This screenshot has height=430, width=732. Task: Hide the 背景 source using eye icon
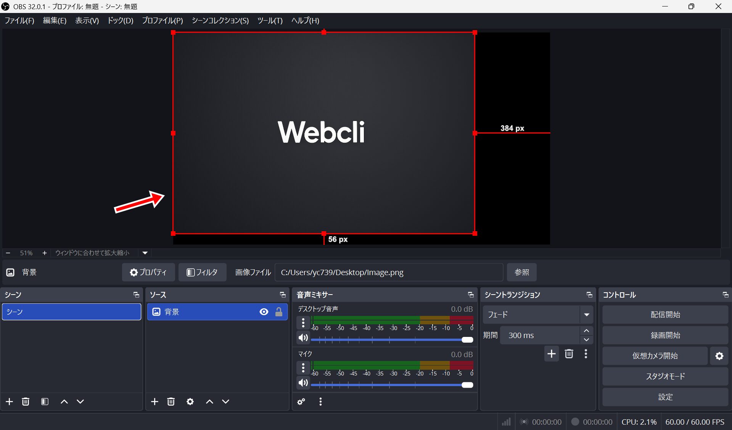click(x=264, y=312)
